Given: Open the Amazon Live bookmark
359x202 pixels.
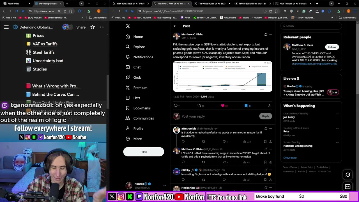Looking at the screenshot, I should (x=228, y=18).
